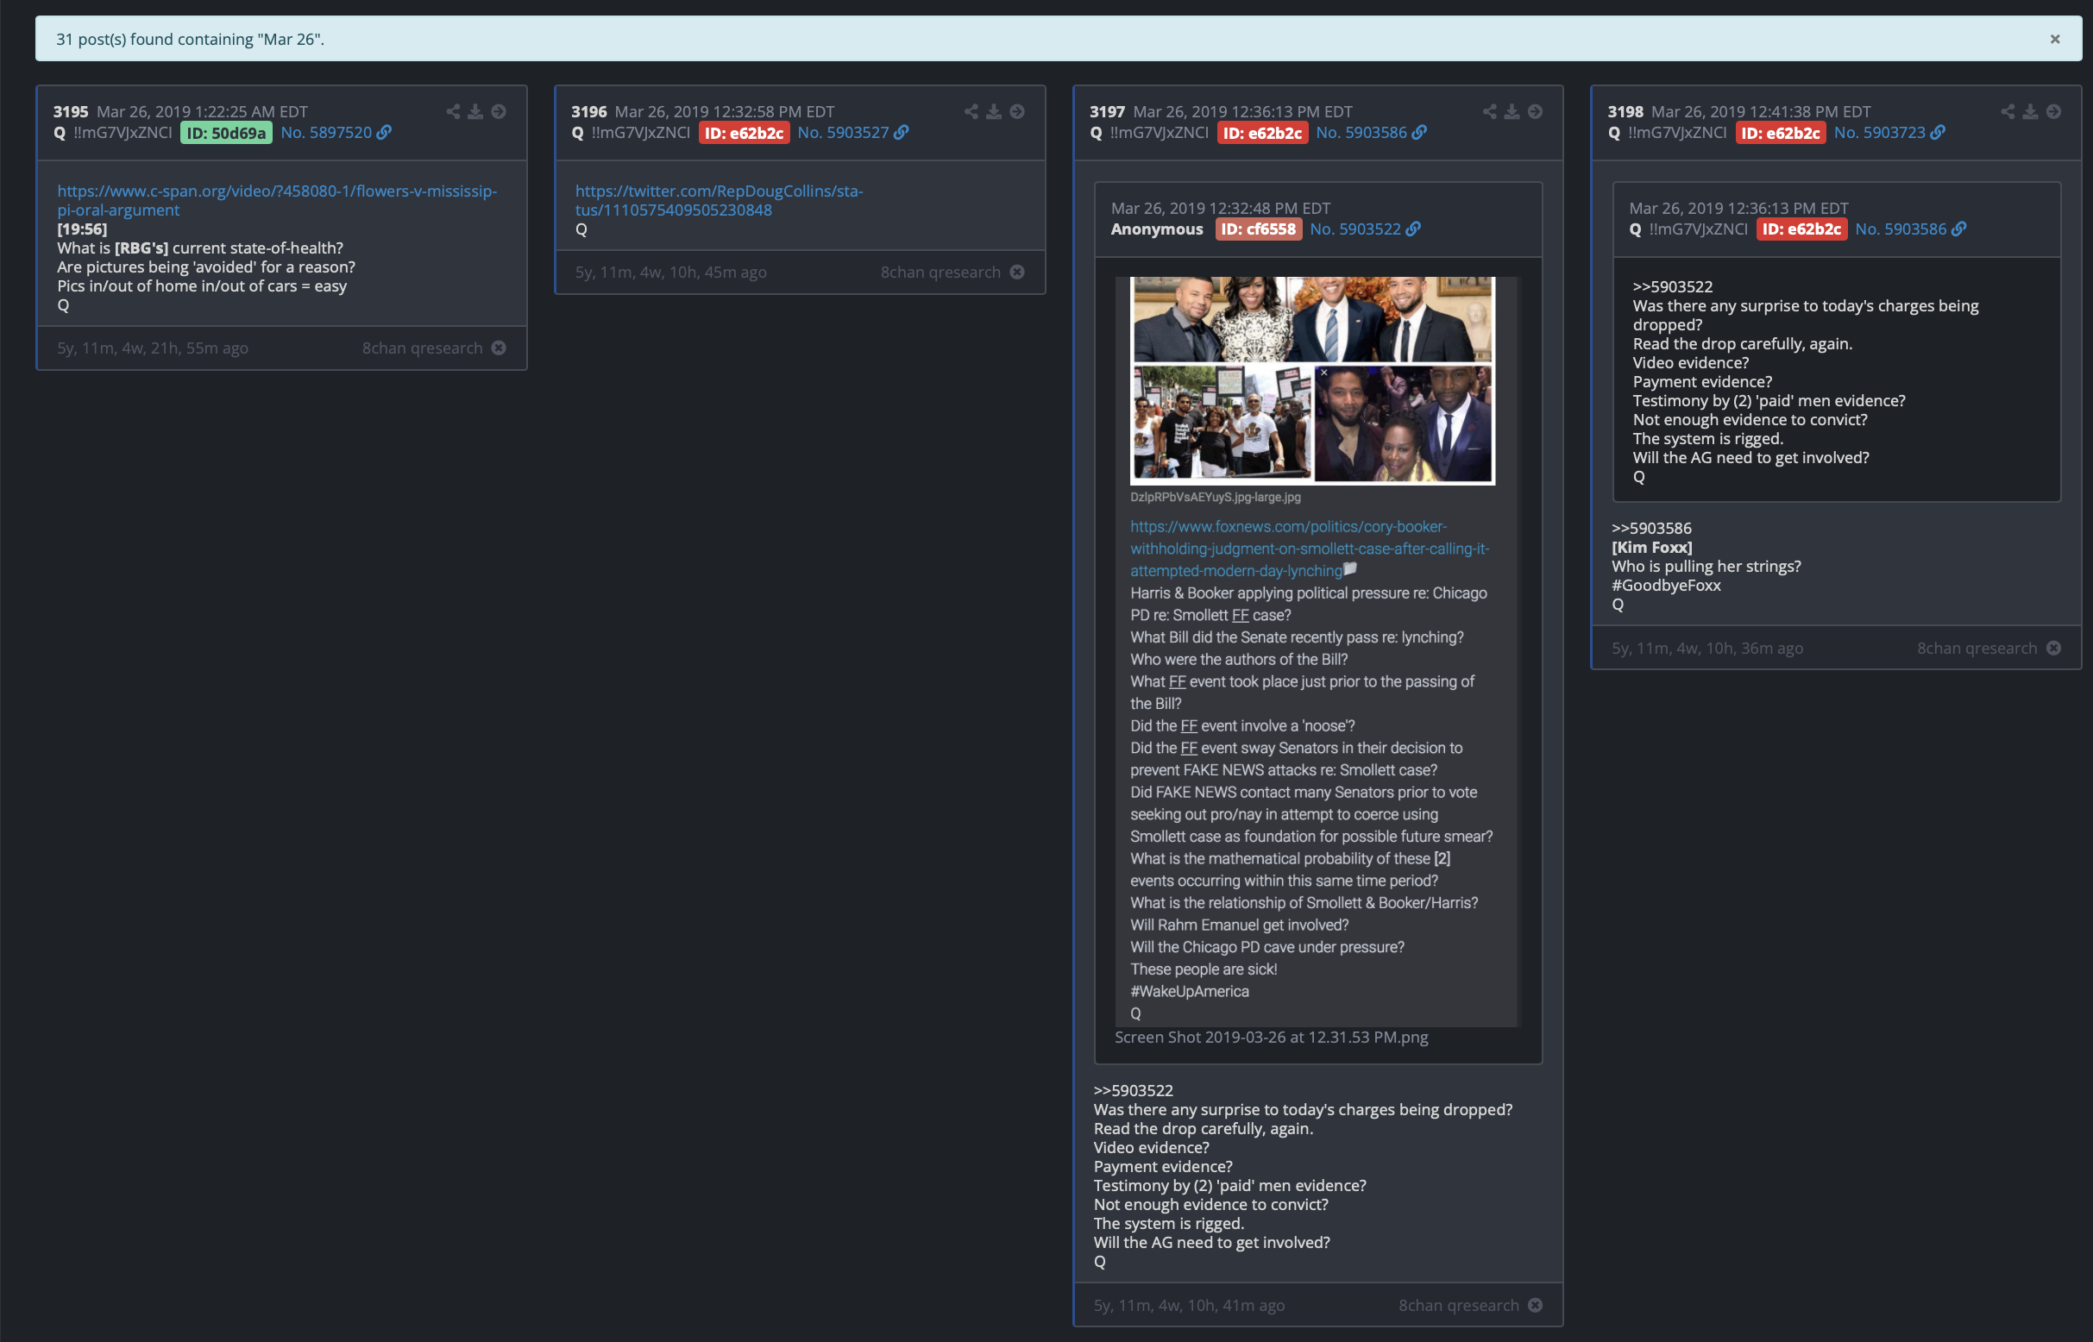Open post No. 5897520 link
The height and width of the screenshot is (1342, 2093).
(326, 133)
